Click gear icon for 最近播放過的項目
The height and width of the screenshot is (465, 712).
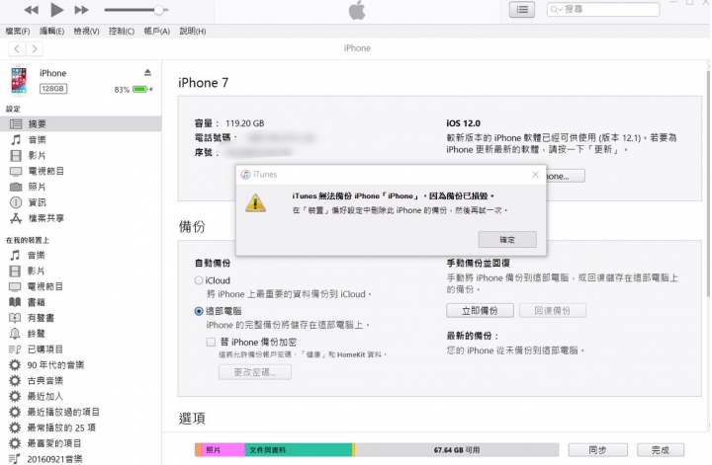[15, 412]
